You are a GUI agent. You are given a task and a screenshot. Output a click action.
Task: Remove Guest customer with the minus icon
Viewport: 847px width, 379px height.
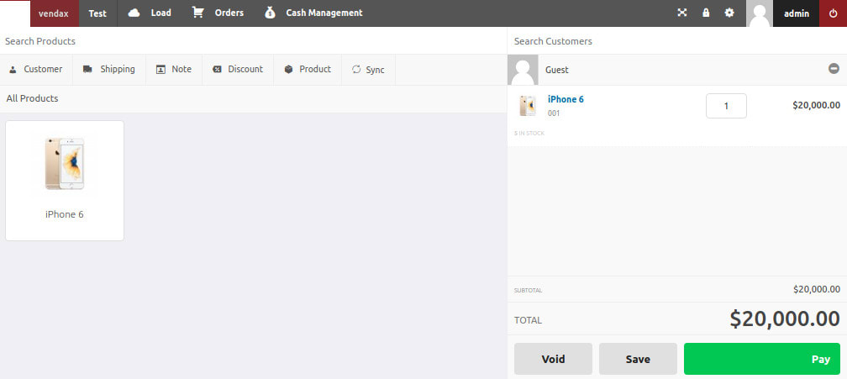point(834,69)
